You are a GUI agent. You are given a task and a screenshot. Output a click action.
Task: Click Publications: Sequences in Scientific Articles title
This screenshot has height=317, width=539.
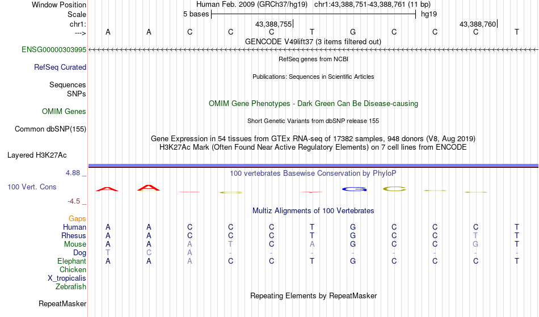coord(313,77)
